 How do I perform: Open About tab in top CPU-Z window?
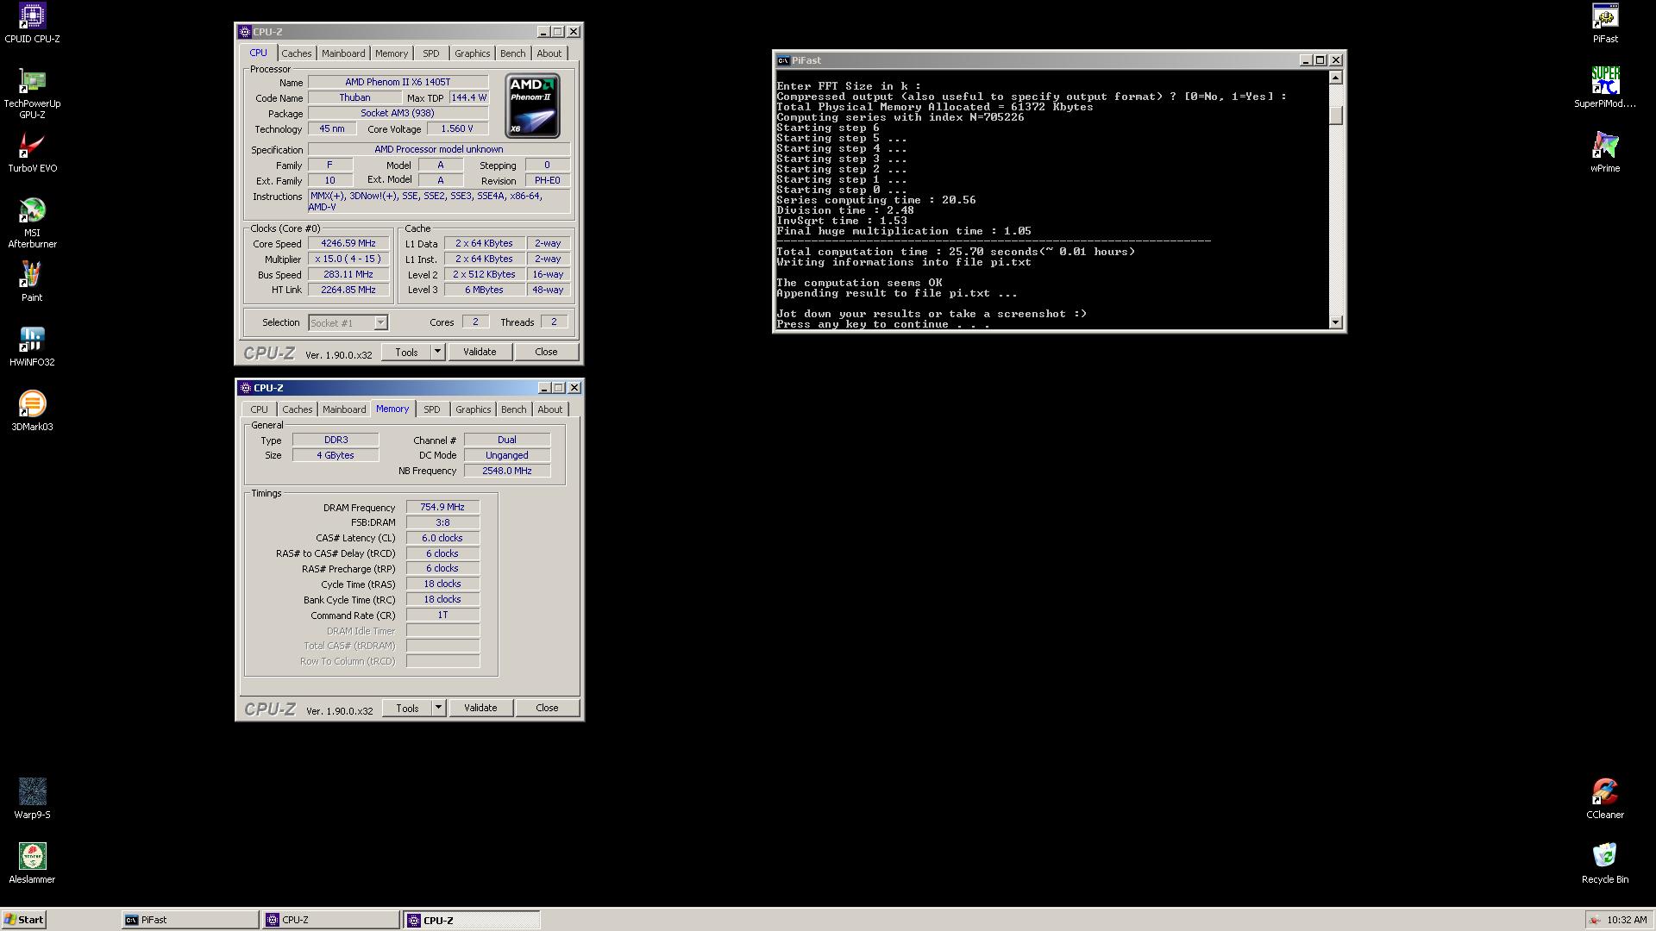coord(549,53)
